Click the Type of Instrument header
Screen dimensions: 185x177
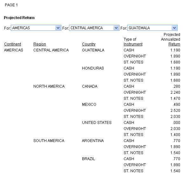(x=133, y=42)
